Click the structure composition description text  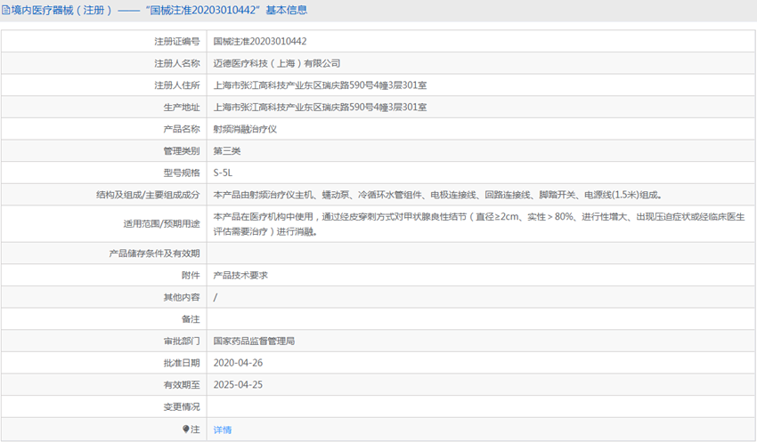point(438,195)
